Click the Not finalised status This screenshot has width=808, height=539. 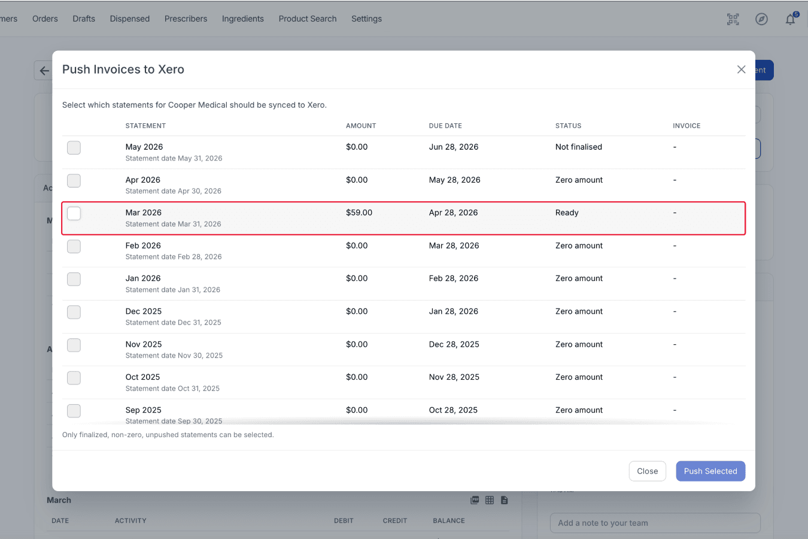pos(579,147)
